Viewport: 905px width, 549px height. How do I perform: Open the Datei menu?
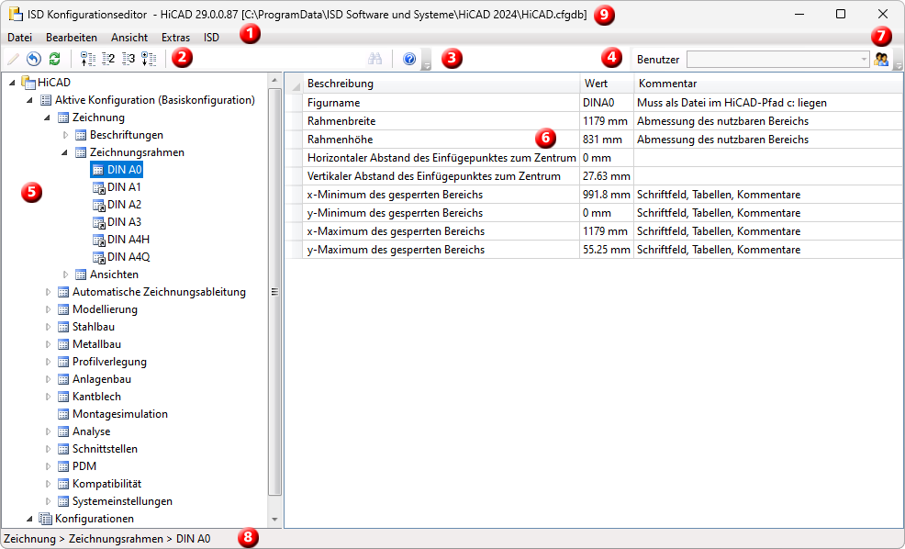pos(19,38)
